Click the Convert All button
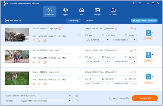Screen dimensions: 163x106 [x=145, y=98]
